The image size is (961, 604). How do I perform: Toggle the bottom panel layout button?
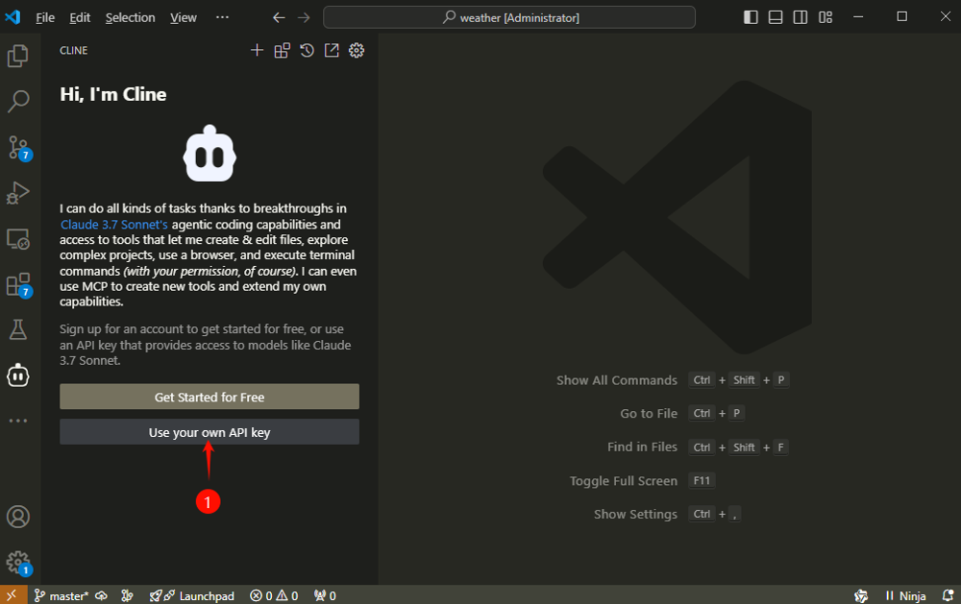[x=776, y=17]
